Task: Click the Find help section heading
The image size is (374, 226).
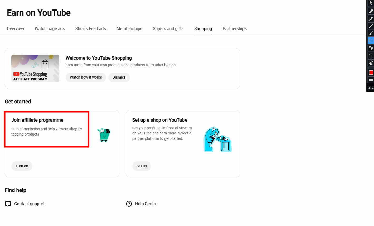Action: [x=16, y=190]
